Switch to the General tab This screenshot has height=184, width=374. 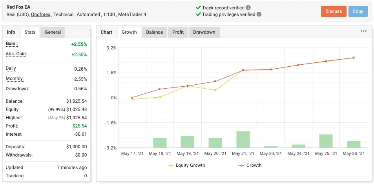tap(53, 32)
